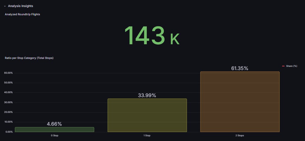Click the 60.00% y-axis tick label

point(8,73)
